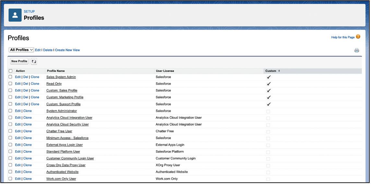This screenshot has width=371, height=184.
Task: Check the box for Authenticated Website row
Action: click(10, 172)
